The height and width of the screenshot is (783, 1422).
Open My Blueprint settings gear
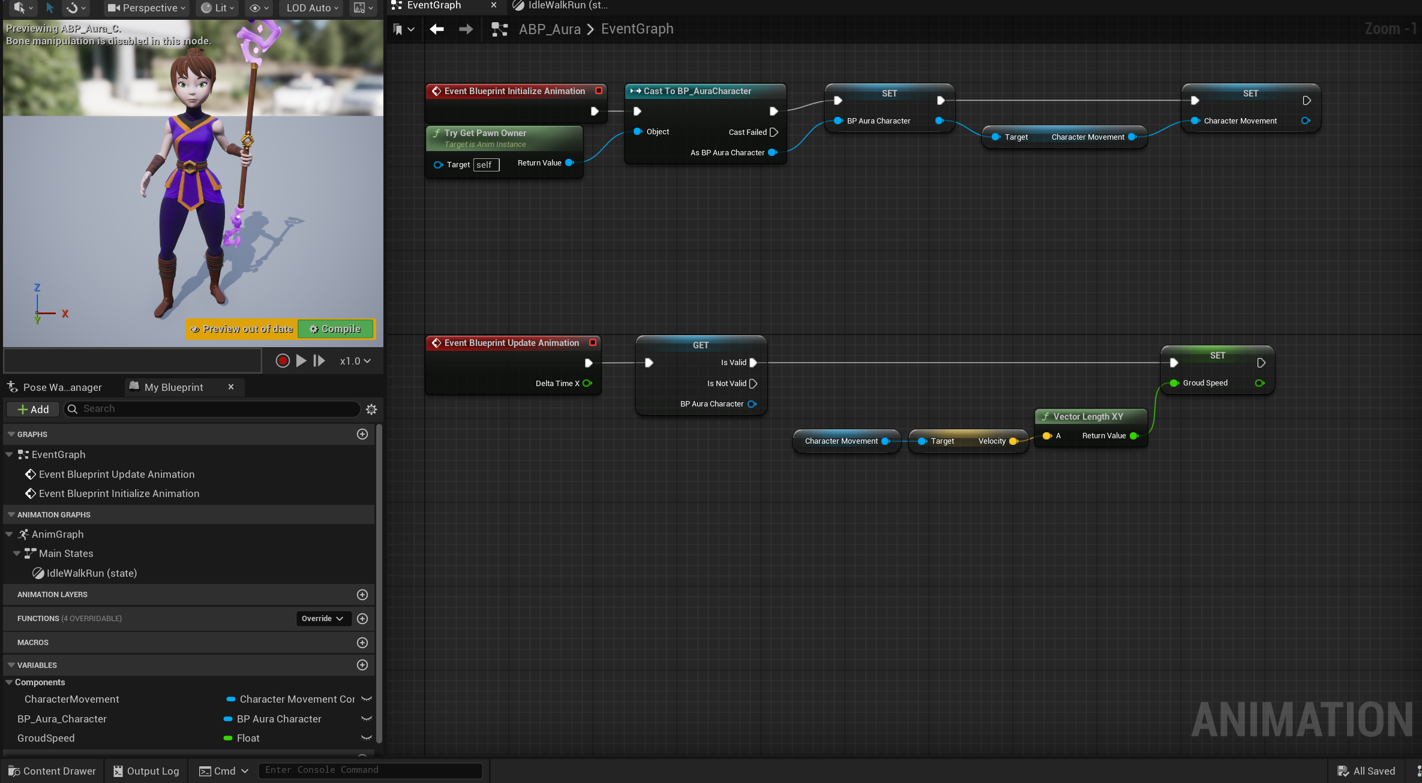371,409
